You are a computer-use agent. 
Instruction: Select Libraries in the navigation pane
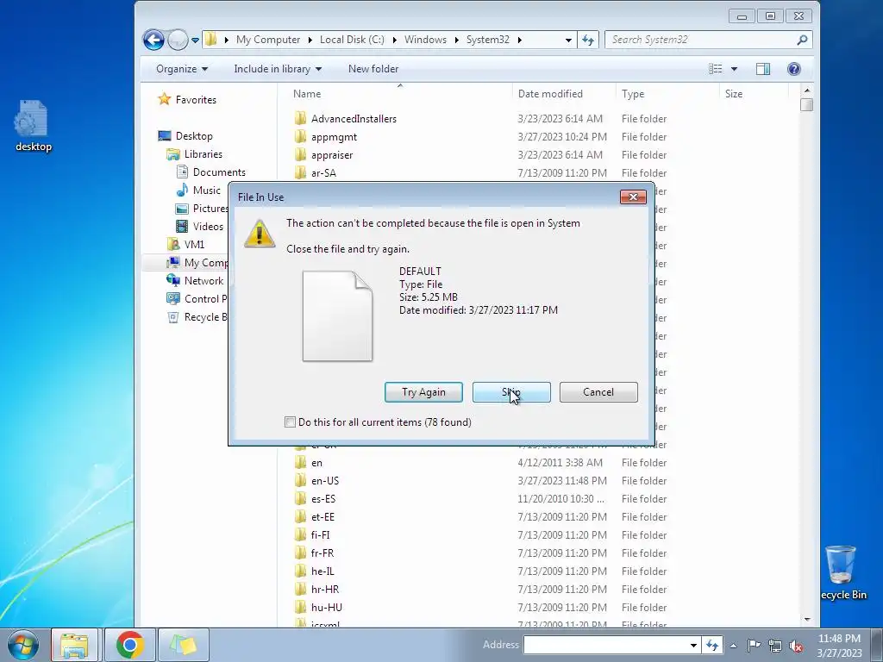click(195, 154)
